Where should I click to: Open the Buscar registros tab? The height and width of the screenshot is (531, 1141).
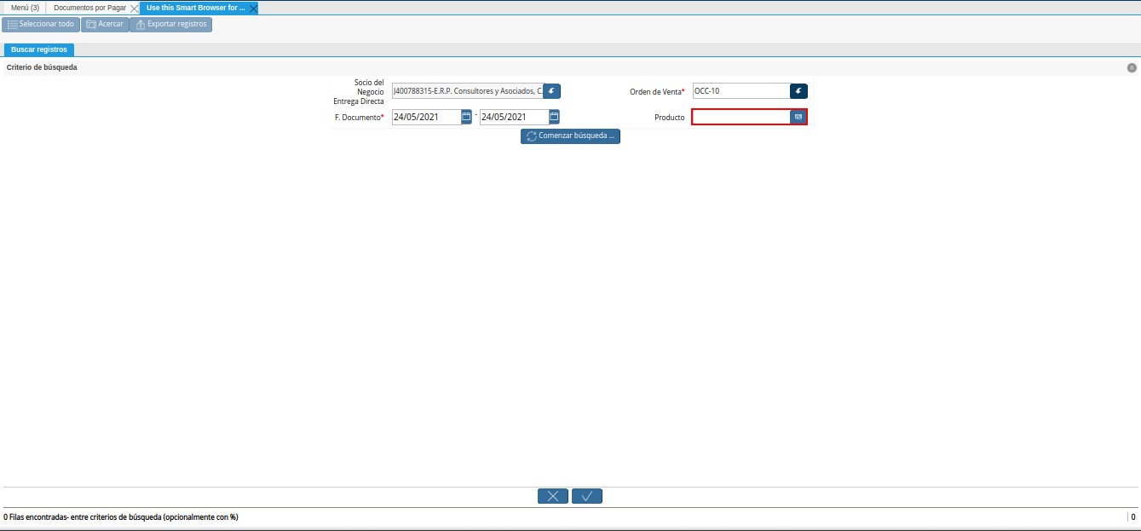pyautogui.click(x=39, y=49)
